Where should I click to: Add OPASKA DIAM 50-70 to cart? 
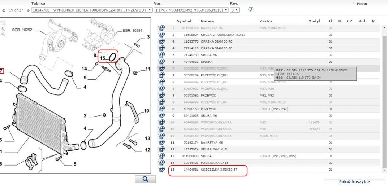tap(161, 41)
